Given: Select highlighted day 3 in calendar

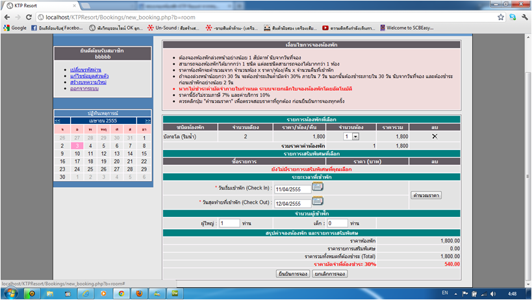Looking at the screenshot, I should [77, 145].
